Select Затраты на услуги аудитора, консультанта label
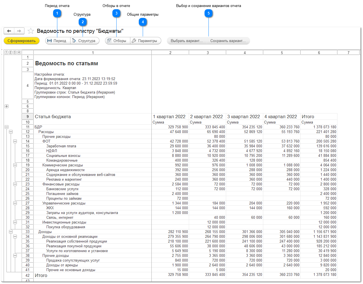Image resolution: width=363 pixels, height=284 pixels. [82, 213]
